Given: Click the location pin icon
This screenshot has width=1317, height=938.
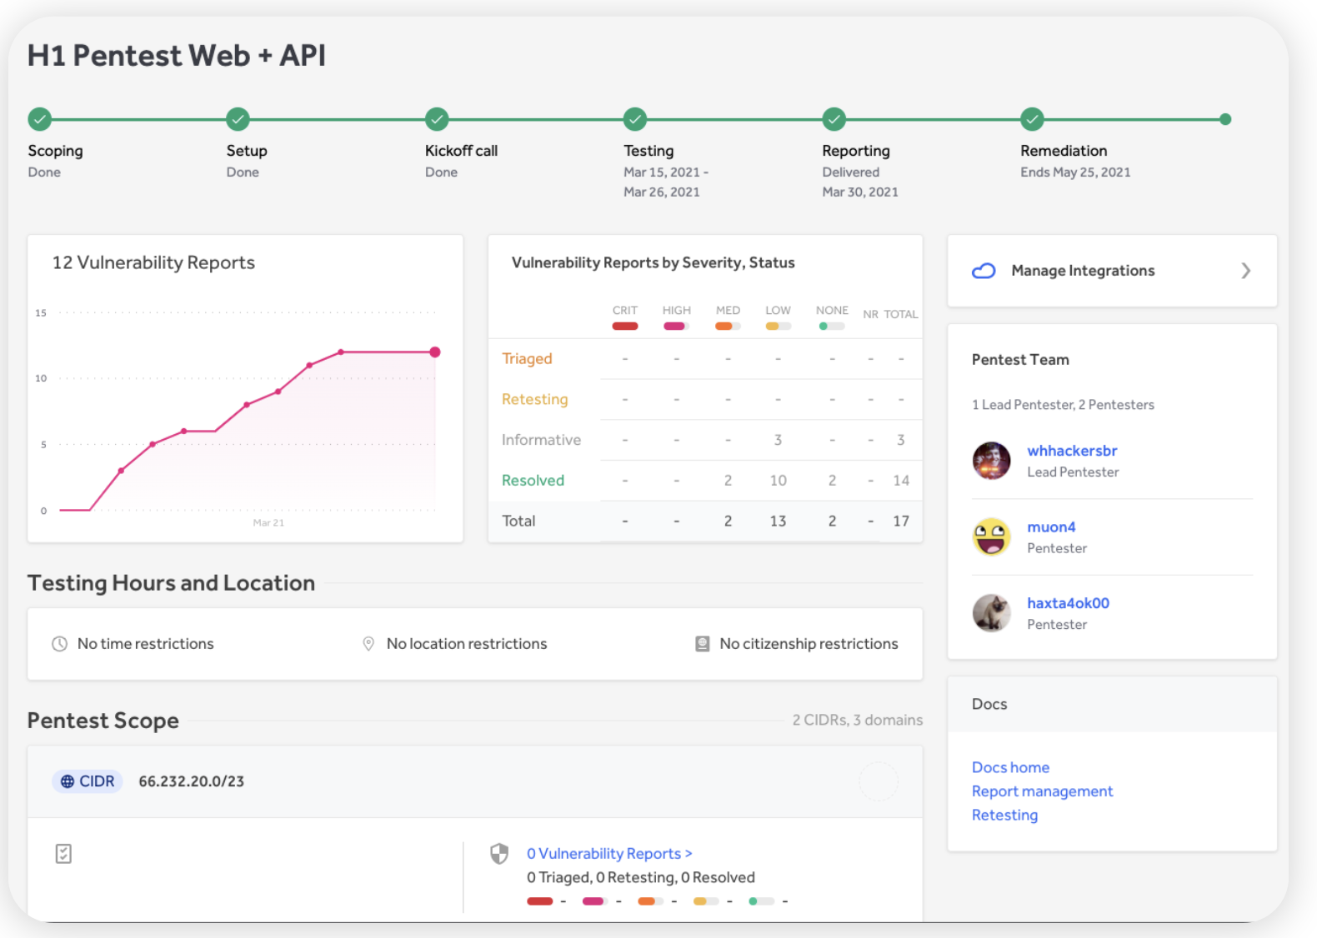Looking at the screenshot, I should tap(368, 644).
